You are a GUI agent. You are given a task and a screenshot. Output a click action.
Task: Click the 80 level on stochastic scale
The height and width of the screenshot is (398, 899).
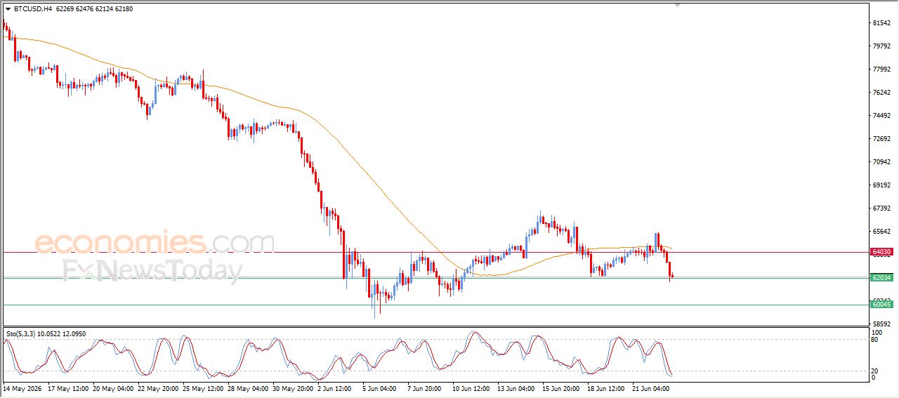875,340
